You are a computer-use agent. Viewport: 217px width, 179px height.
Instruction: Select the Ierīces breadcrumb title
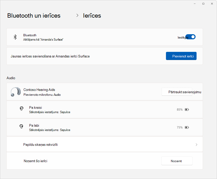pos(92,16)
